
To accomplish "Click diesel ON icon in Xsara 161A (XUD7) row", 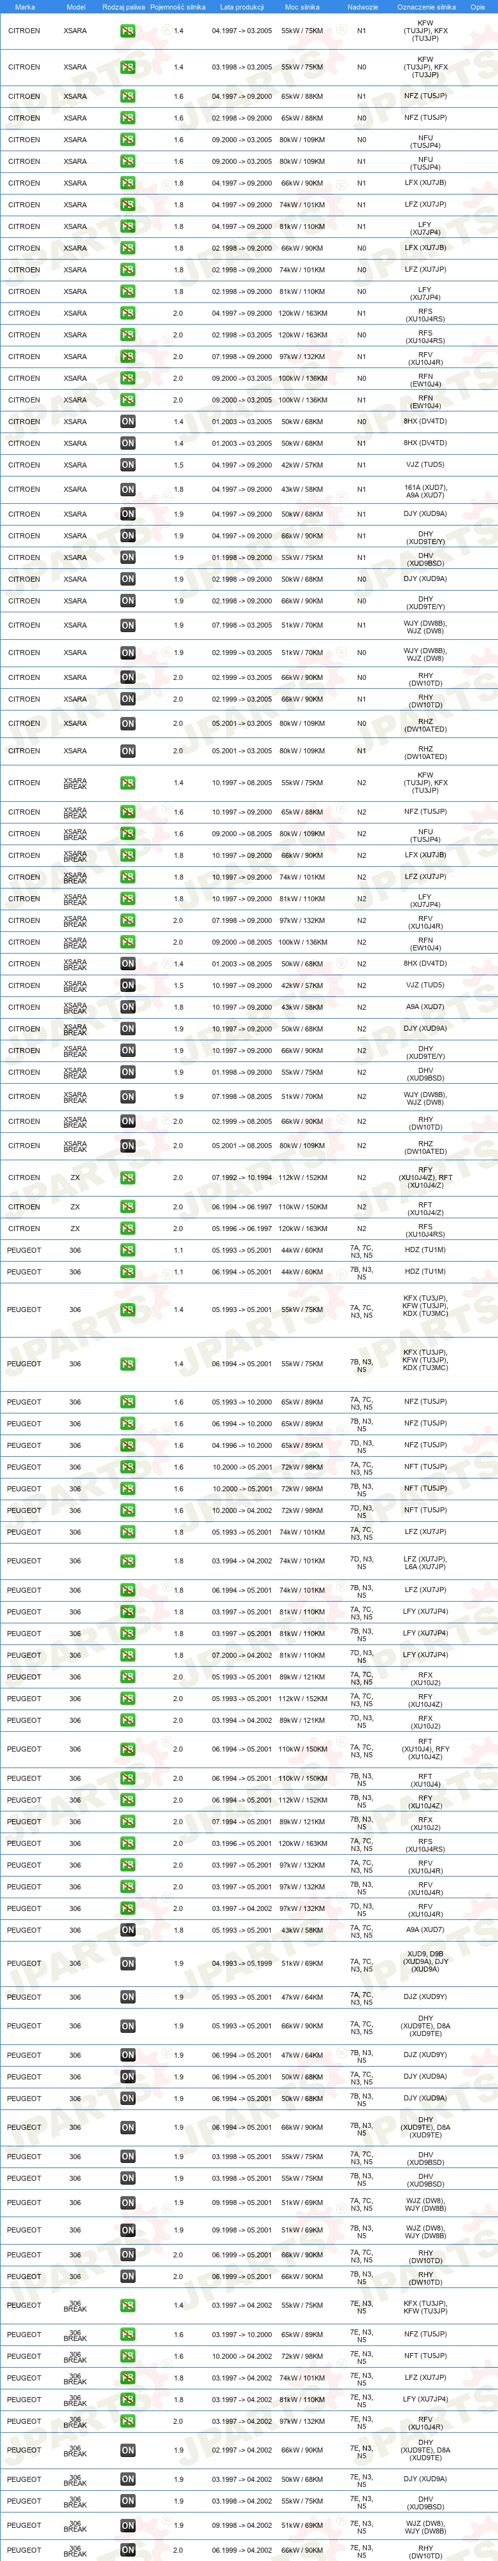I will 128,489.
